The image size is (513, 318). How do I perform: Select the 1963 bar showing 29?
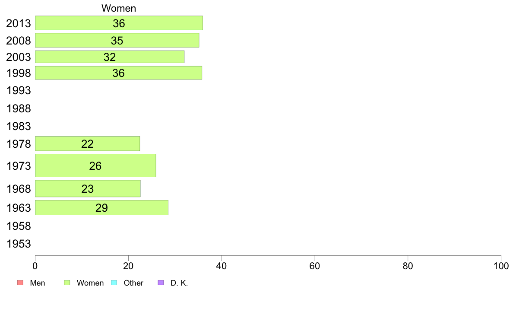pyautogui.click(x=102, y=208)
